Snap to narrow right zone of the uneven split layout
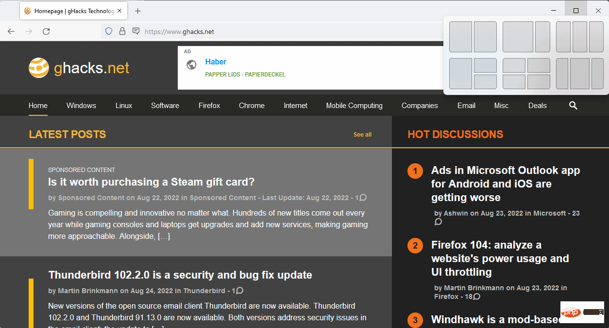 [542, 36]
